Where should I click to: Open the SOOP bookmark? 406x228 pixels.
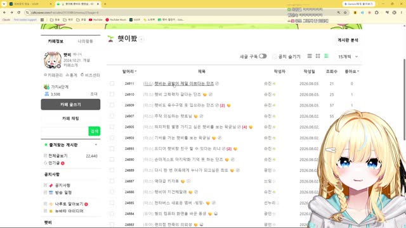coord(134,20)
